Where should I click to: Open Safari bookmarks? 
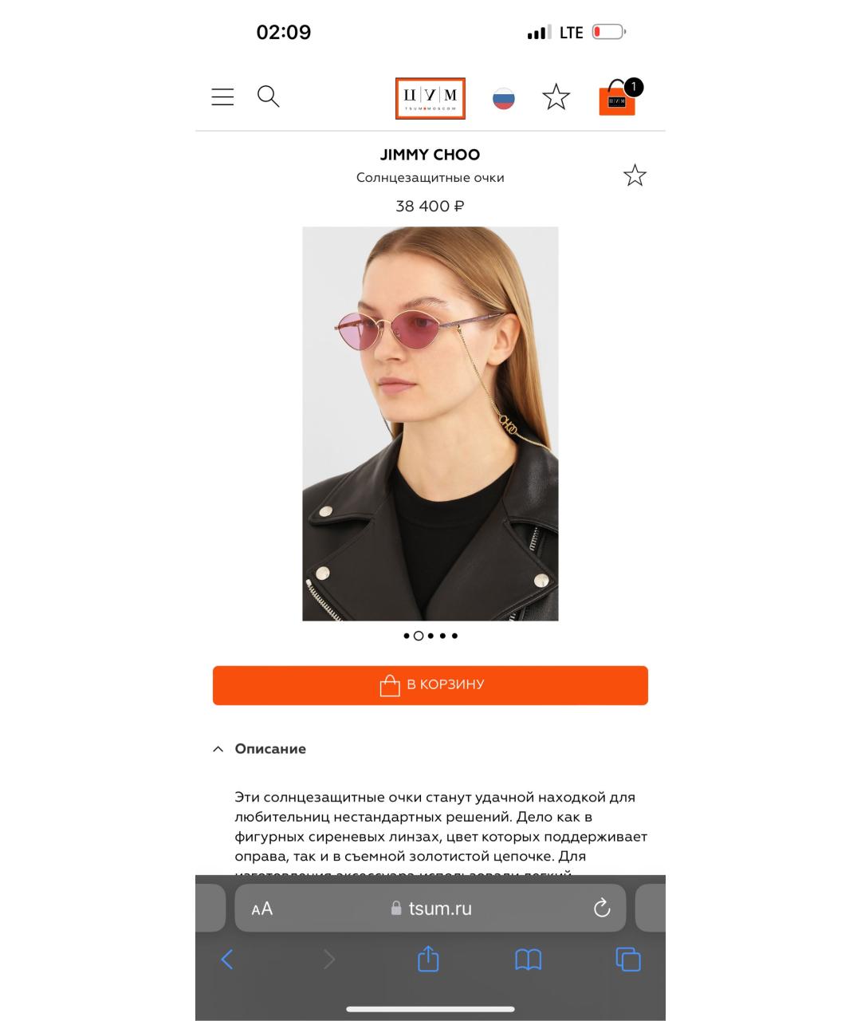pyautogui.click(x=528, y=959)
